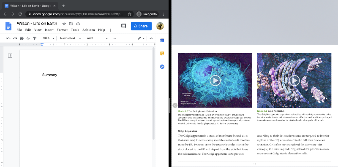Select the paint format tool
This screenshot has height=167, width=338.
[35, 38]
